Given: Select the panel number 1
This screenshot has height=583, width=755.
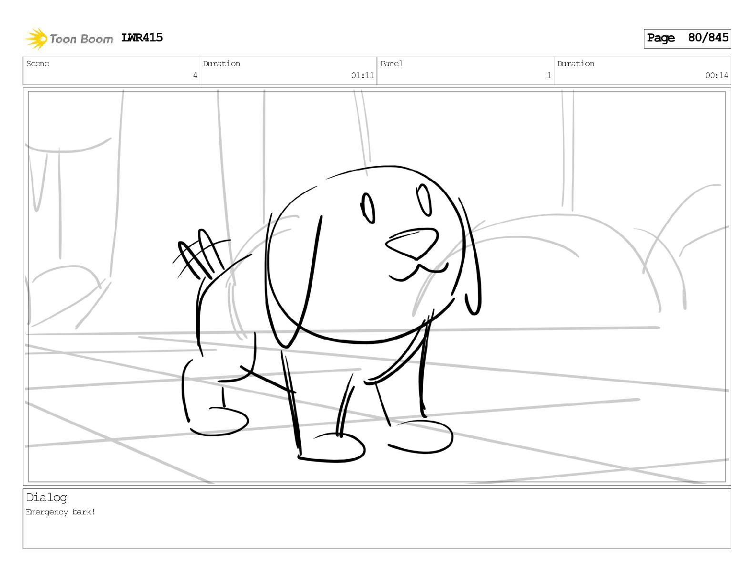Looking at the screenshot, I should [549, 75].
